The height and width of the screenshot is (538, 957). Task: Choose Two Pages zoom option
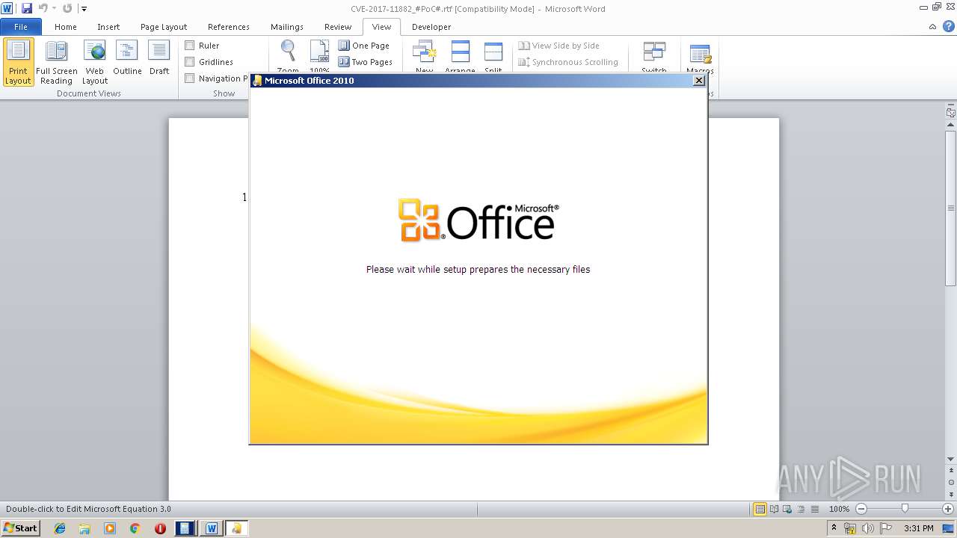pyautogui.click(x=366, y=62)
